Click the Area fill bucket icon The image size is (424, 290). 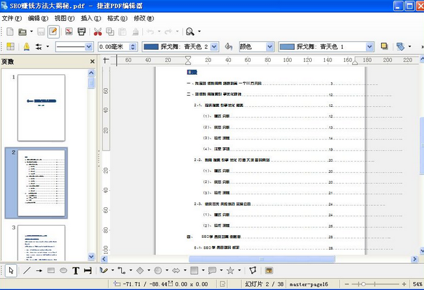click(228, 47)
